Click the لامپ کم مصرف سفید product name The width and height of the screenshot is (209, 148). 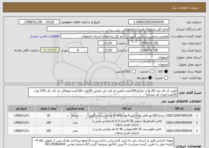(127, 123)
